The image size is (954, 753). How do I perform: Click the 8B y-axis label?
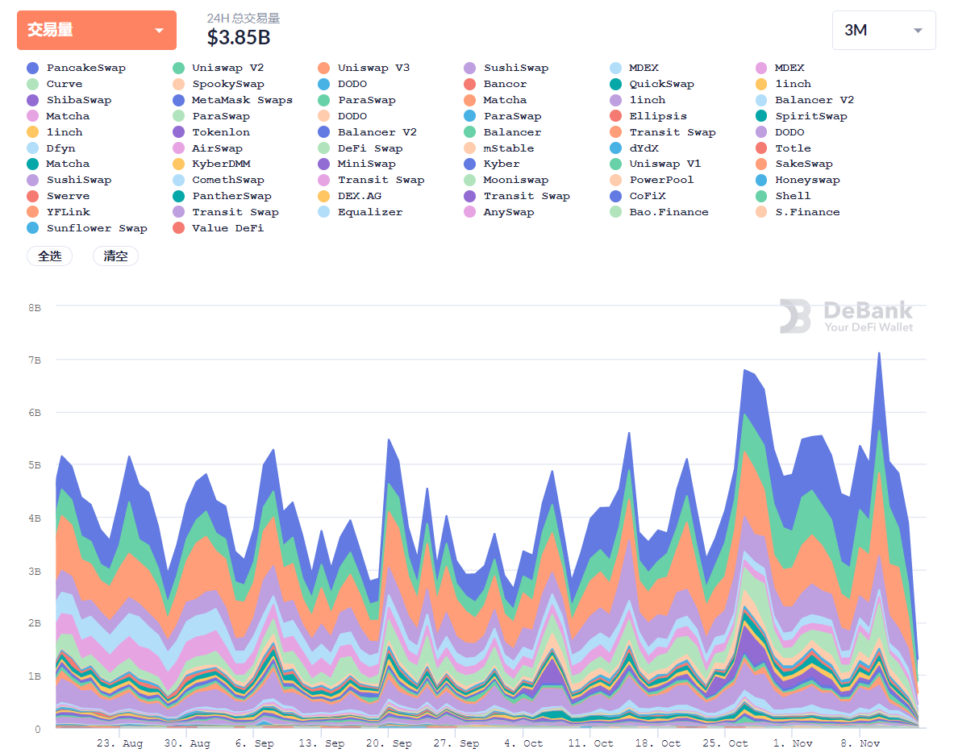coord(35,308)
